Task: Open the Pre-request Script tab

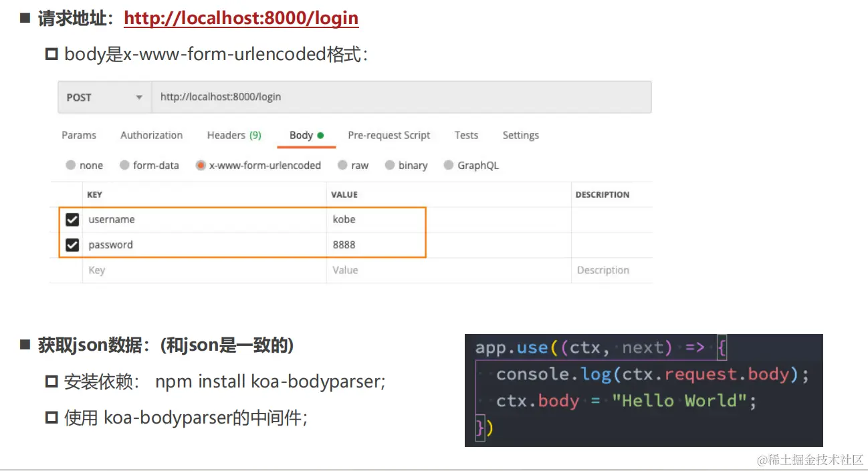Action: [389, 135]
